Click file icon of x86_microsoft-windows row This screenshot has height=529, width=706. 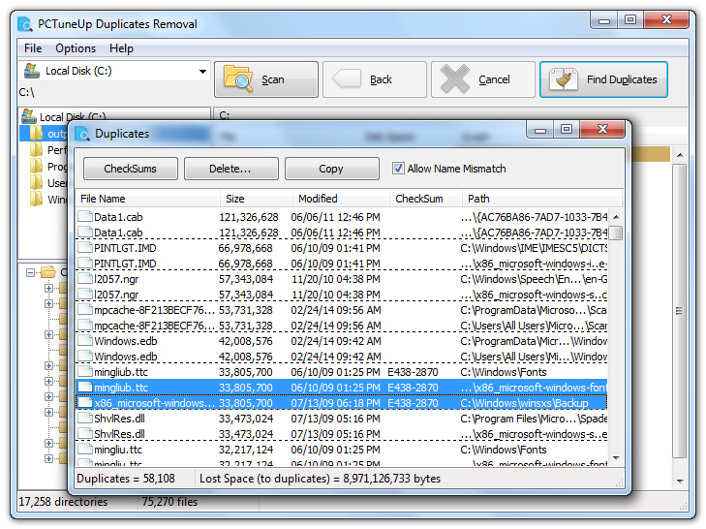(x=84, y=403)
